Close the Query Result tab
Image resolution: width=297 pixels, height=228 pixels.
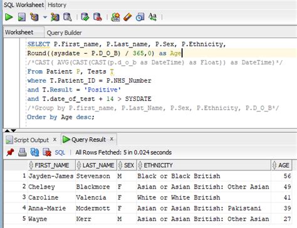[x=112, y=139]
